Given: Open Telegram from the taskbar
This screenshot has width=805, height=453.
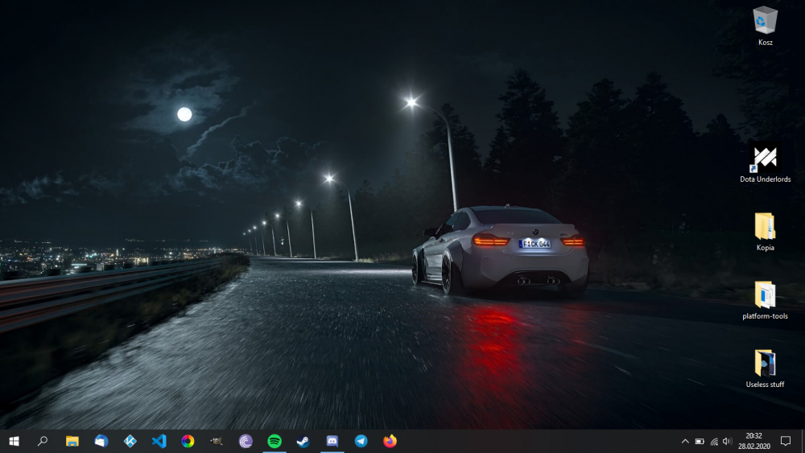Looking at the screenshot, I should (x=361, y=441).
